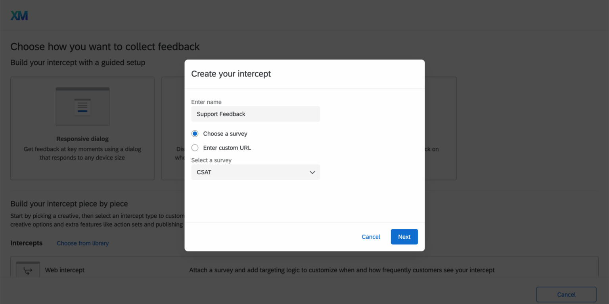The height and width of the screenshot is (304, 609).
Task: Open the "Choose from library" link
Action: coord(82,243)
